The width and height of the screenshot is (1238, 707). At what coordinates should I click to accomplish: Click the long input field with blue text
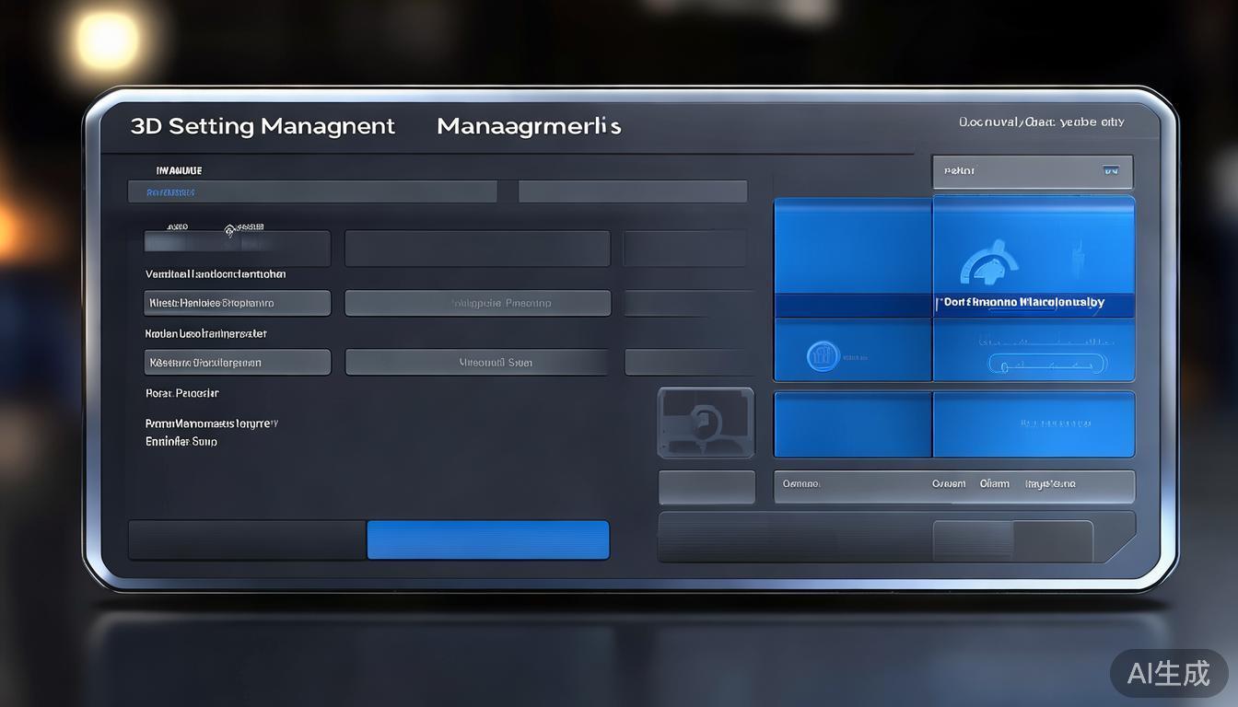(312, 192)
